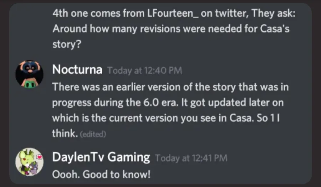Click the heart badge on DaylenTv's avatar
The height and width of the screenshot is (187, 321).
[39, 157]
